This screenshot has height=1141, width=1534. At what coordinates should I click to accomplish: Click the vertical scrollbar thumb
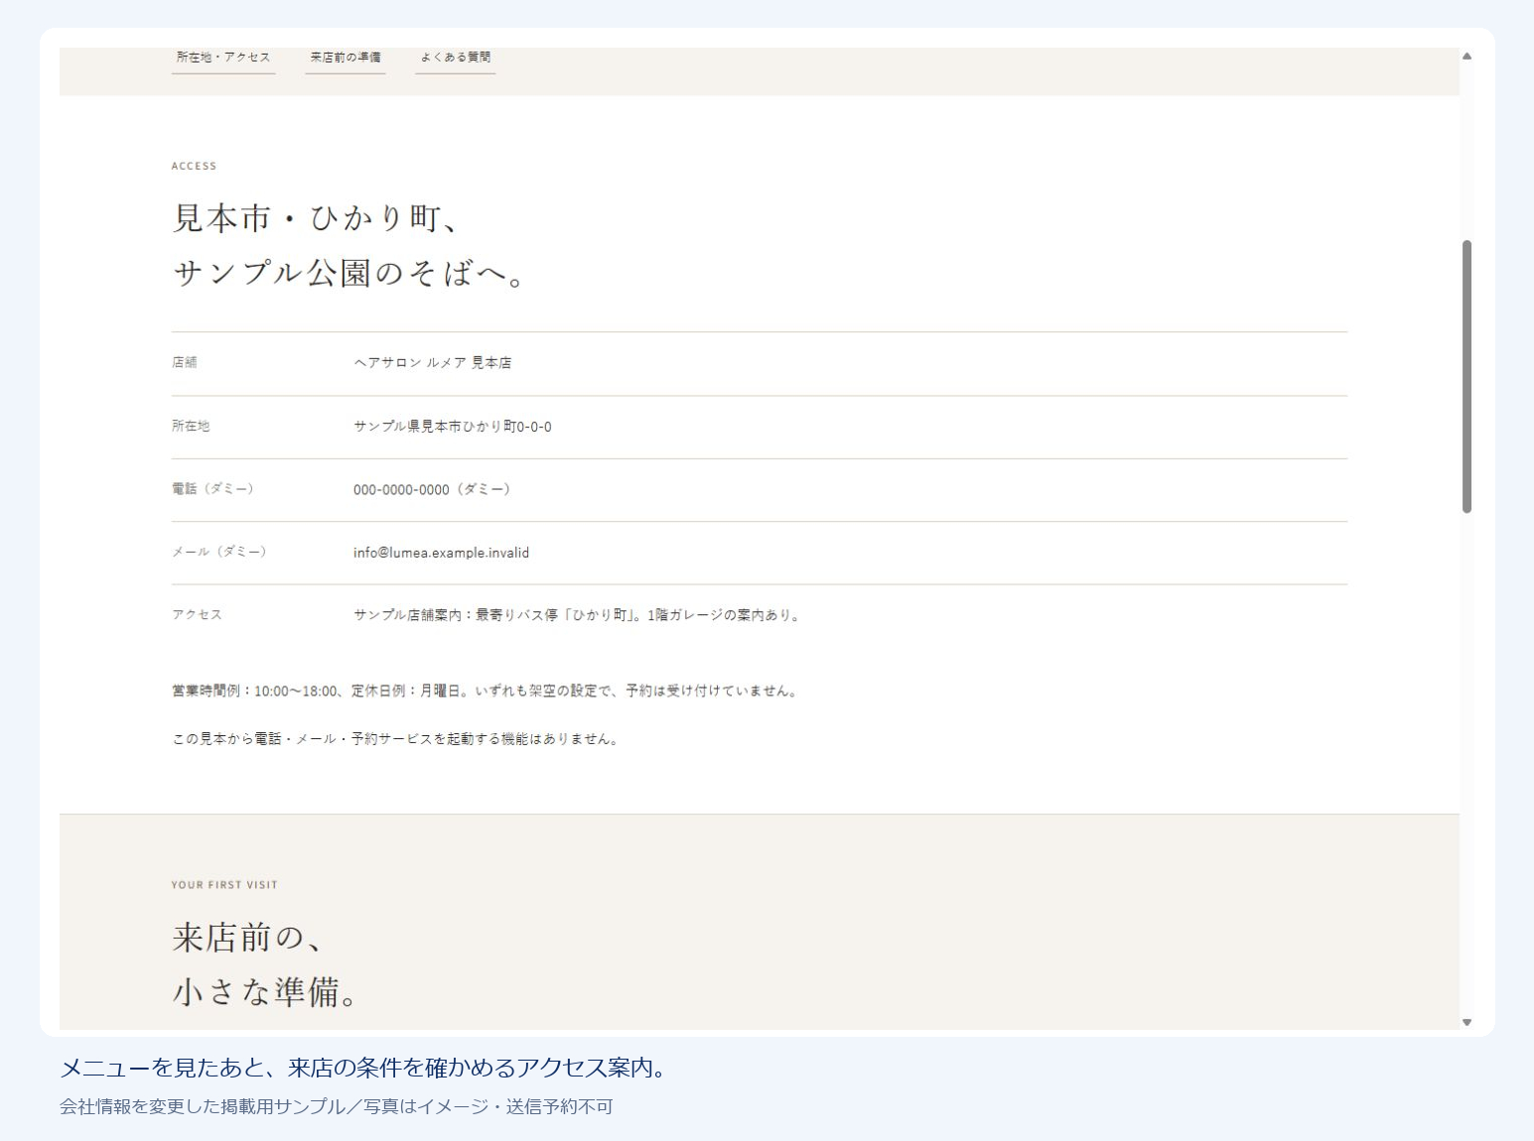pyautogui.click(x=1466, y=377)
